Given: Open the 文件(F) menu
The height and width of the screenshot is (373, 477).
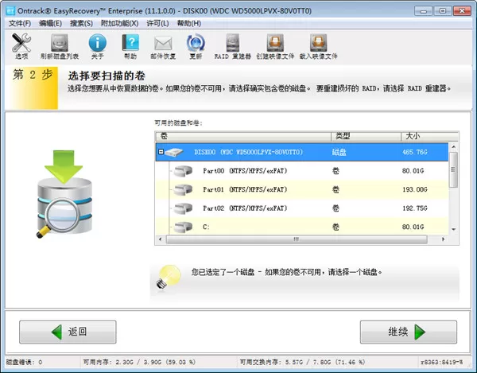Looking at the screenshot, I should point(20,23).
